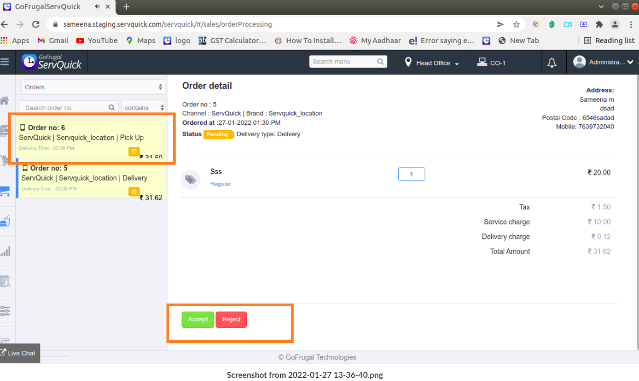Open the New Tab bookmark
Screen dimensions: 639x381
tap(519, 40)
